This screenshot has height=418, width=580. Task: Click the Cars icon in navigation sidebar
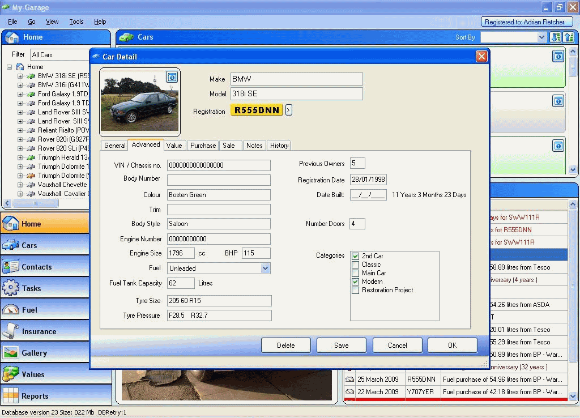point(11,245)
